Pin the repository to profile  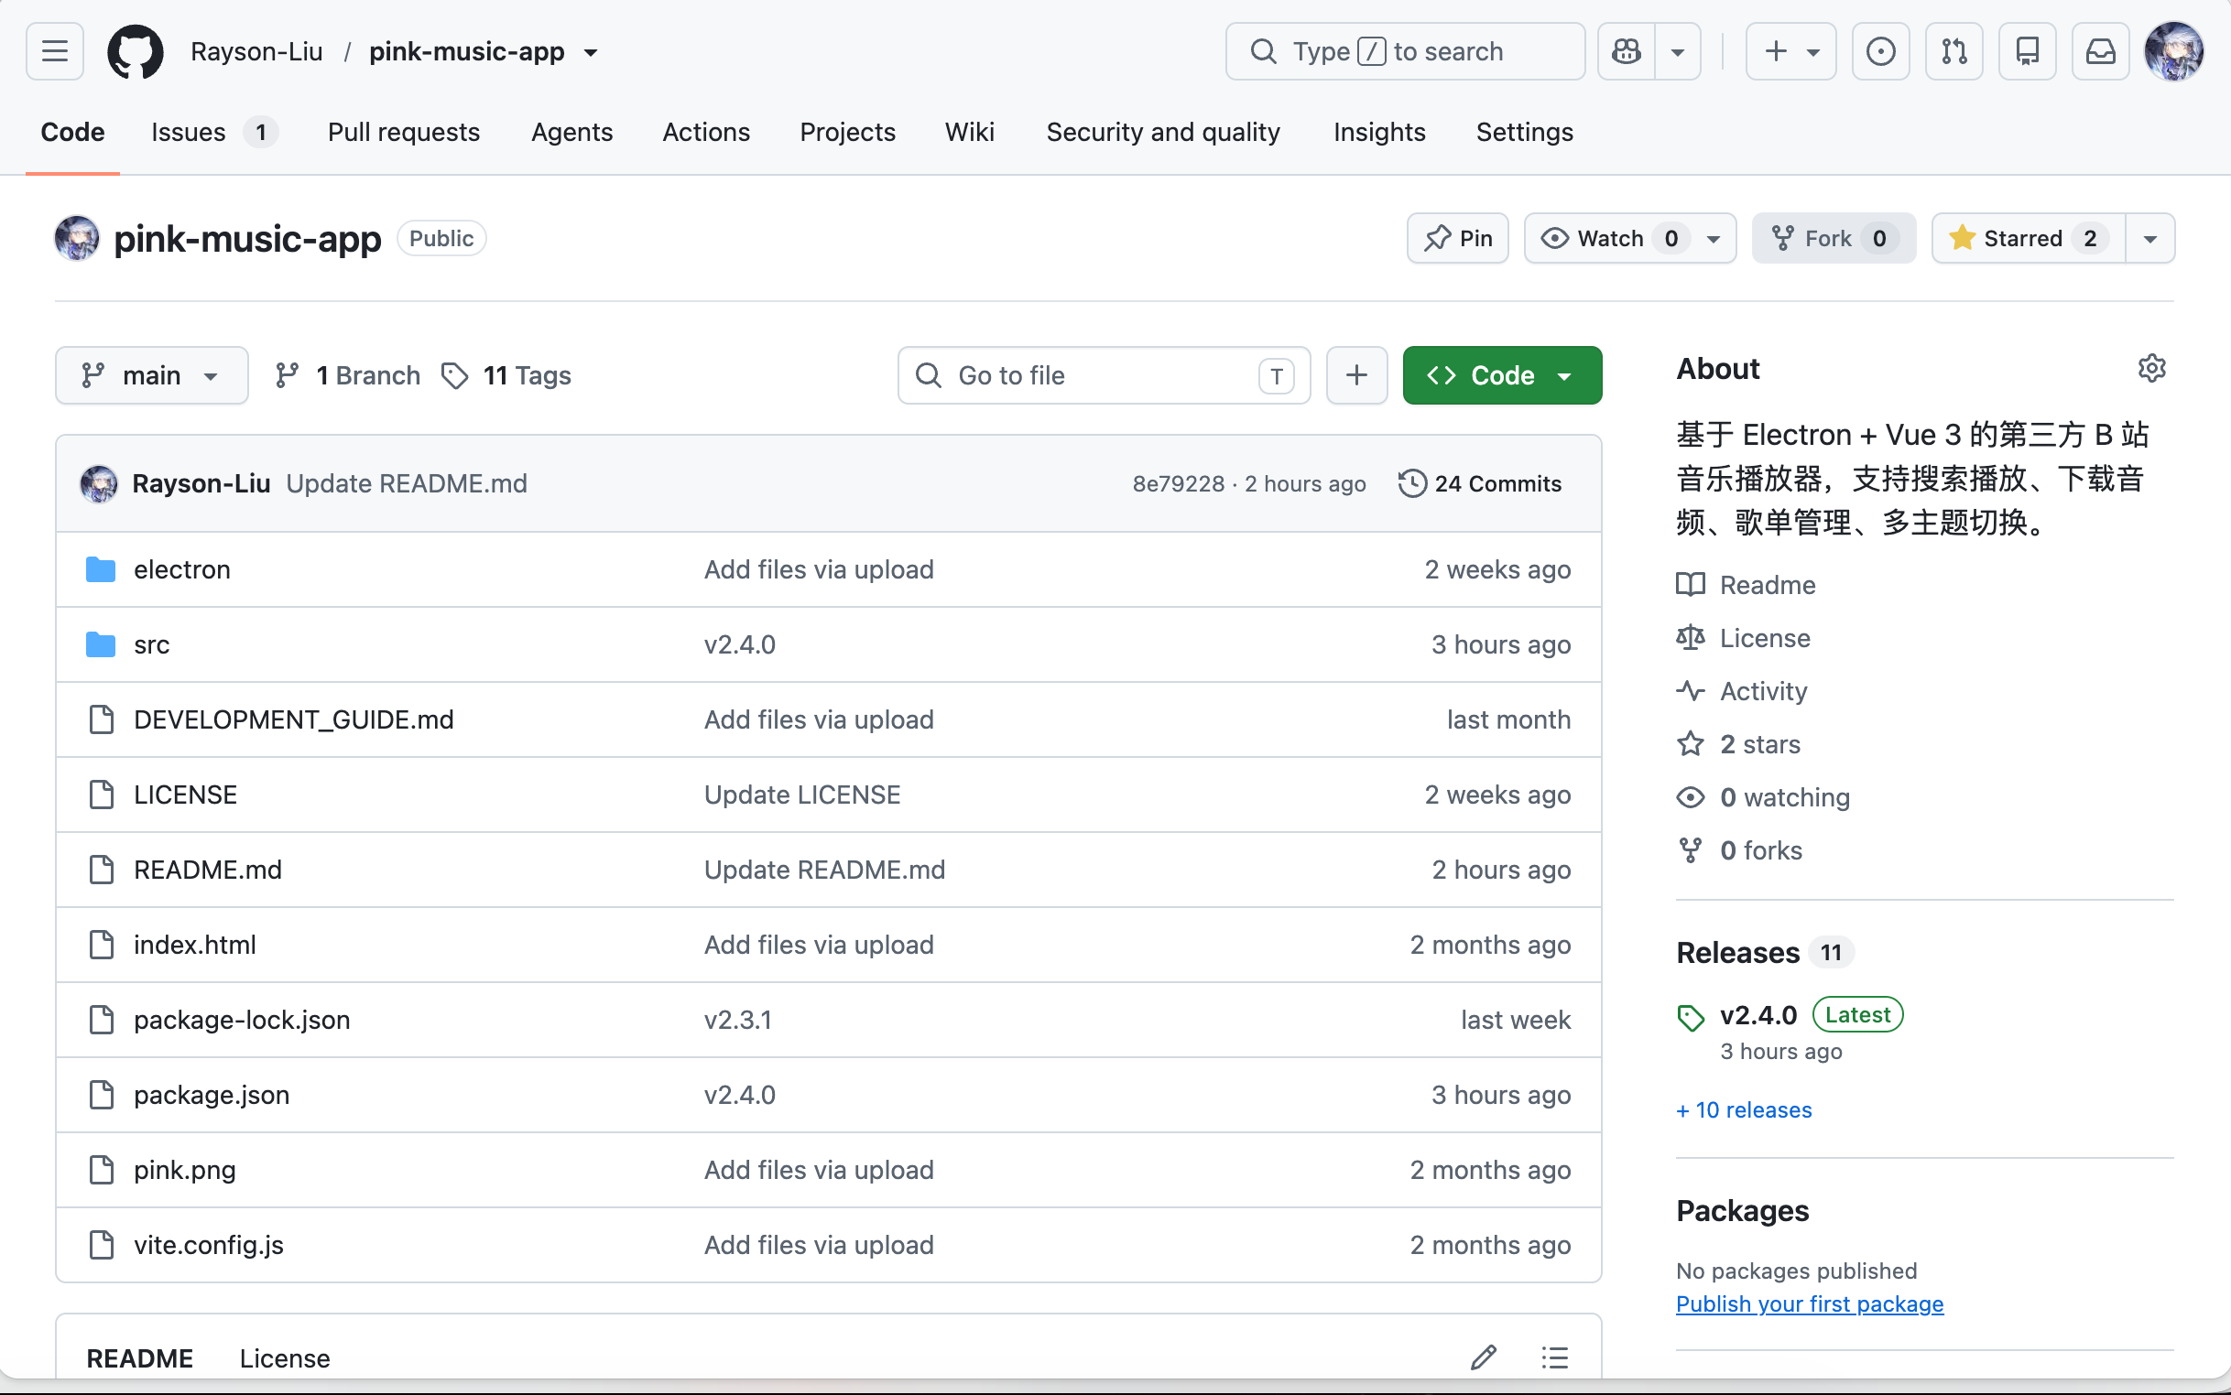click(x=1457, y=238)
